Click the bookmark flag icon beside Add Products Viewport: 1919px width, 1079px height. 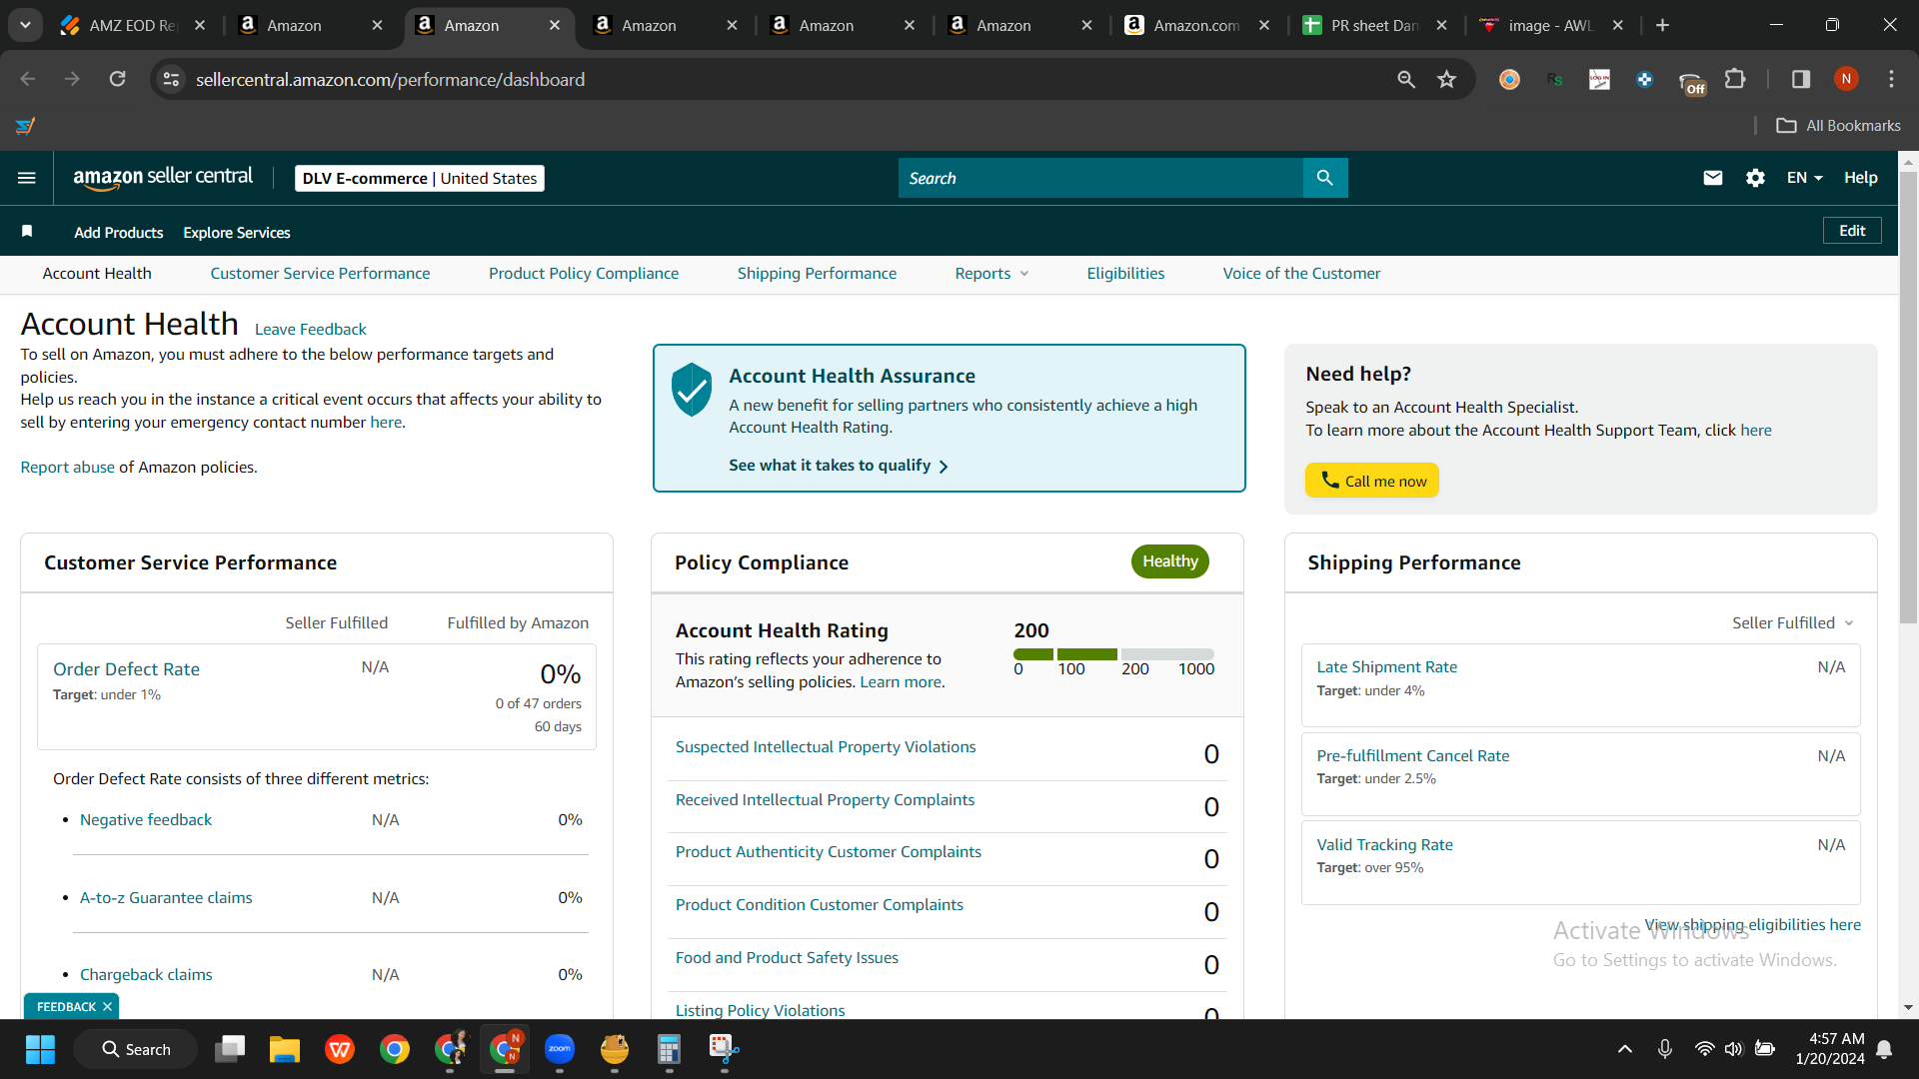27,232
